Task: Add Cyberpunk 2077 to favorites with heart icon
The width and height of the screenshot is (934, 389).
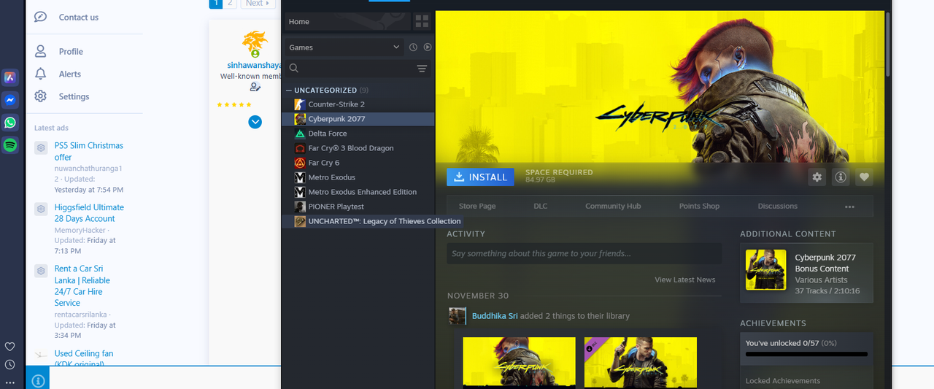Action: point(864,177)
